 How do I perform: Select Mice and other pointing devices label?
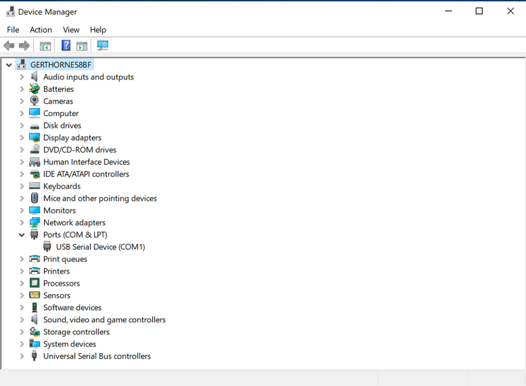click(x=100, y=198)
